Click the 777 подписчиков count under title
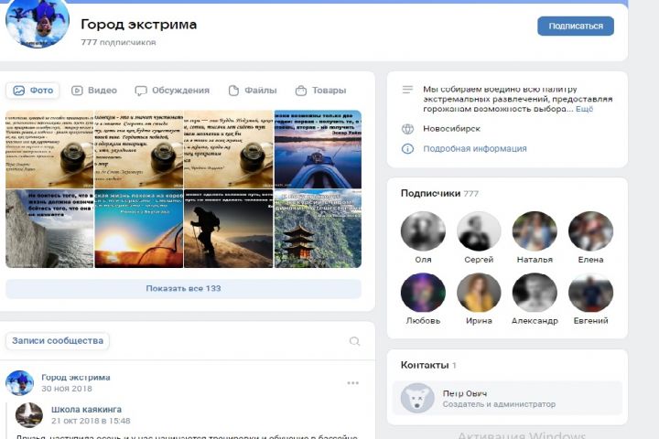Viewport: 659px width, 439px height. pos(118,42)
